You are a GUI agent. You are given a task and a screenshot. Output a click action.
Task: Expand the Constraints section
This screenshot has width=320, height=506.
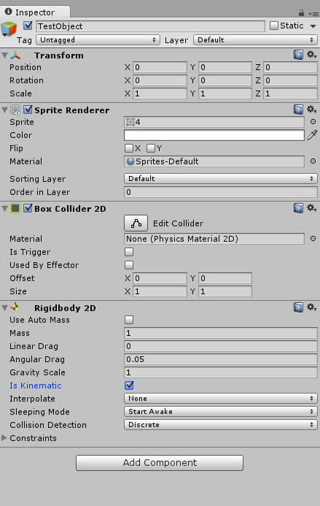tap(4, 438)
